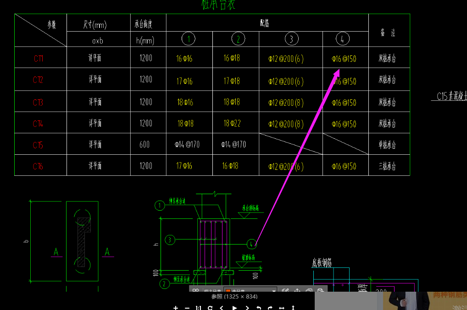Screen dimensions: 467x310
Task: Click Φ16@150 in the CT6 row
Action: coord(344,166)
